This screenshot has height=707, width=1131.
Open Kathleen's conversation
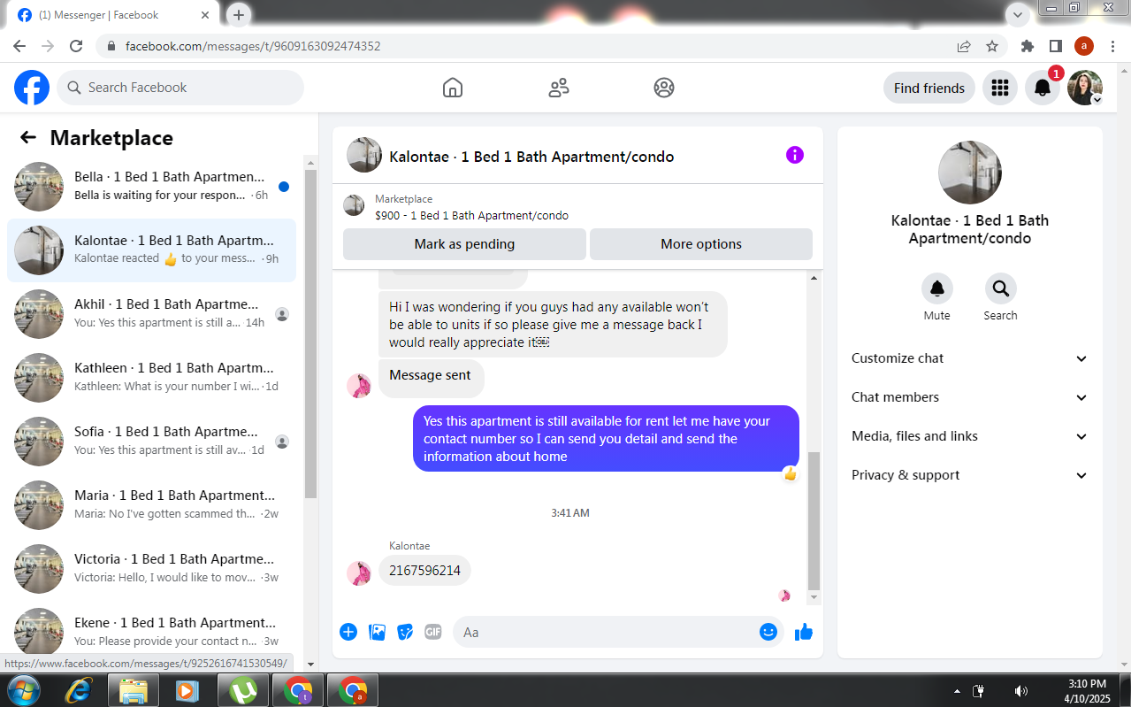[151, 378]
